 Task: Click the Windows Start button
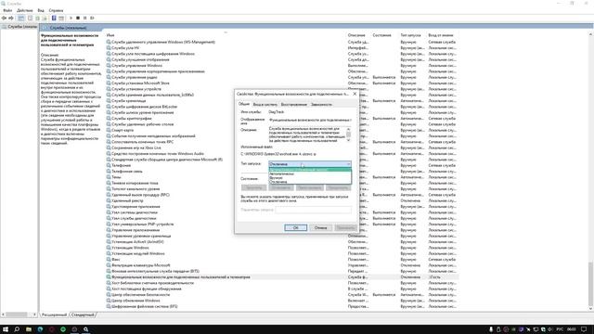(x=6, y=329)
